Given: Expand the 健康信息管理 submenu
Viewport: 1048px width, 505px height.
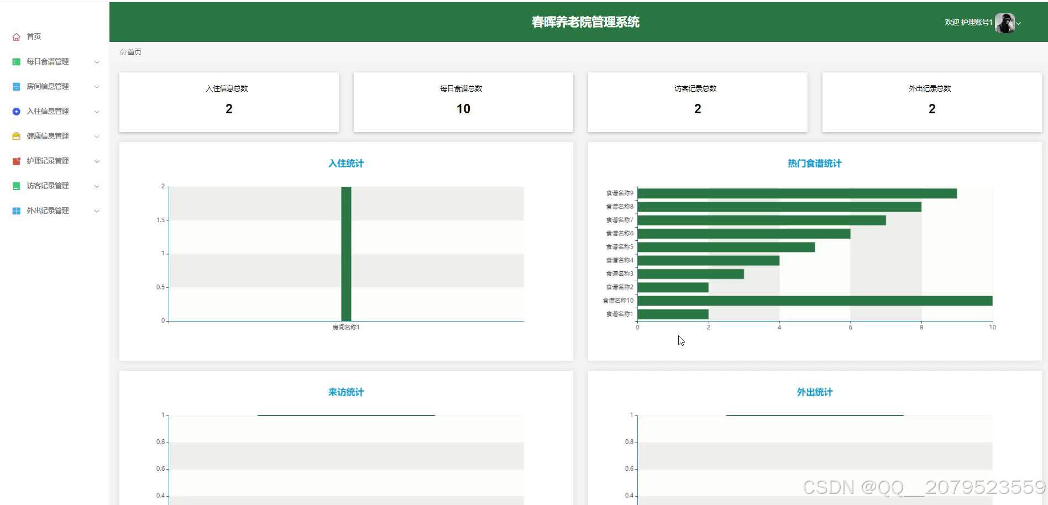Looking at the screenshot, I should [x=97, y=136].
